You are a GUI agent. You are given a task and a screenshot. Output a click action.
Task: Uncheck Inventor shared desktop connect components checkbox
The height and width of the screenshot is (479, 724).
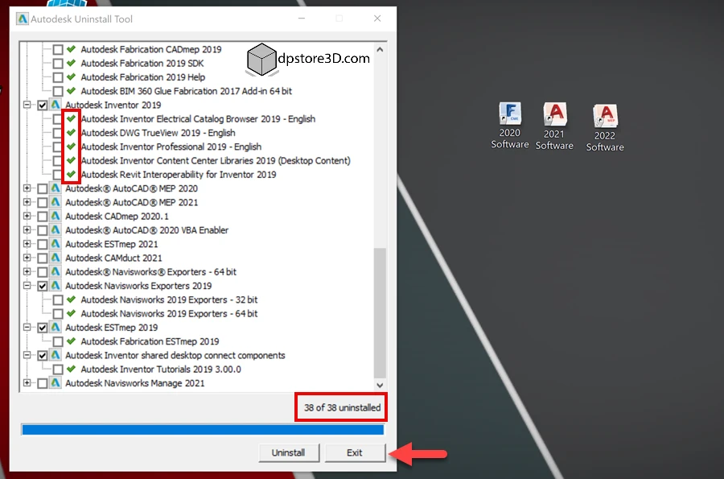click(43, 356)
